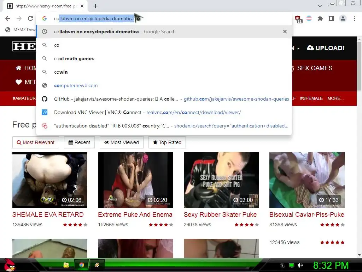Select 'collabvm on encyclopedia dramatica' Google Search suggestion

[164, 32]
